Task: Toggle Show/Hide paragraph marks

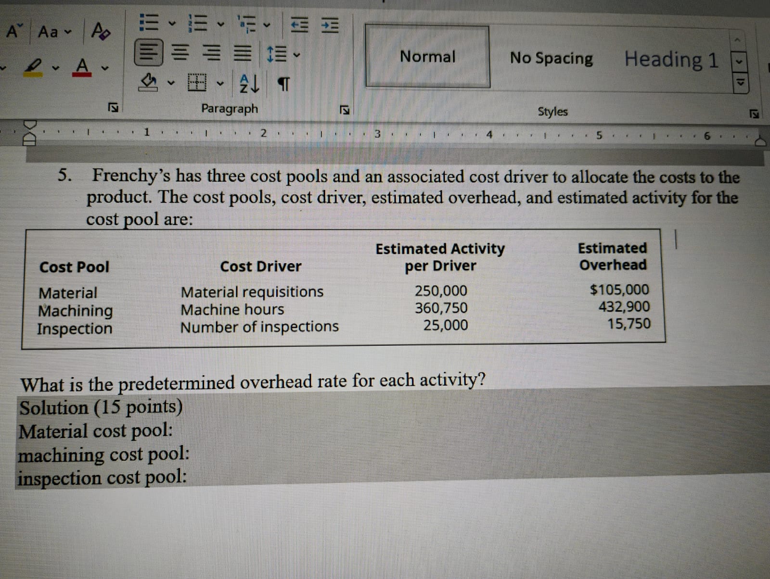Action: coord(284,85)
